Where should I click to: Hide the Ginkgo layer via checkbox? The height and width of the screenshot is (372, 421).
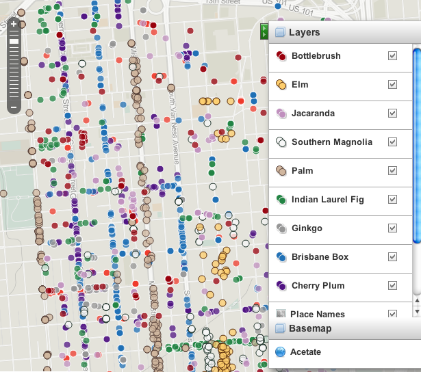(392, 228)
